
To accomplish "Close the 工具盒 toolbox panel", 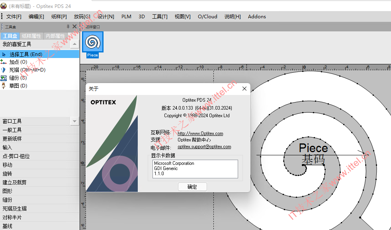I will [x=74, y=26].
